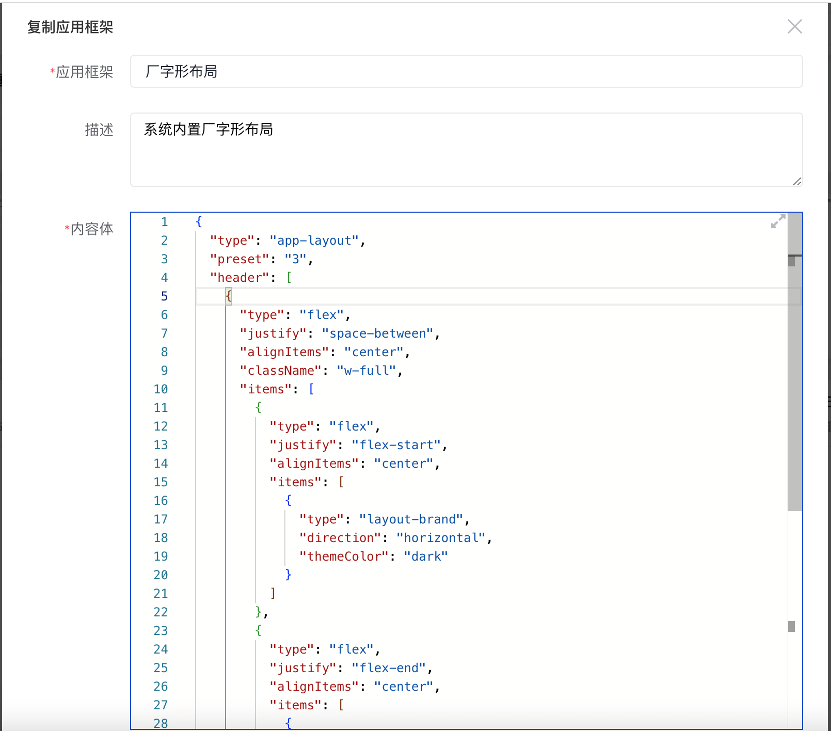Screen dimensions: 831x731
Task: Click the "flex-start" value on line 13
Action: (x=396, y=445)
